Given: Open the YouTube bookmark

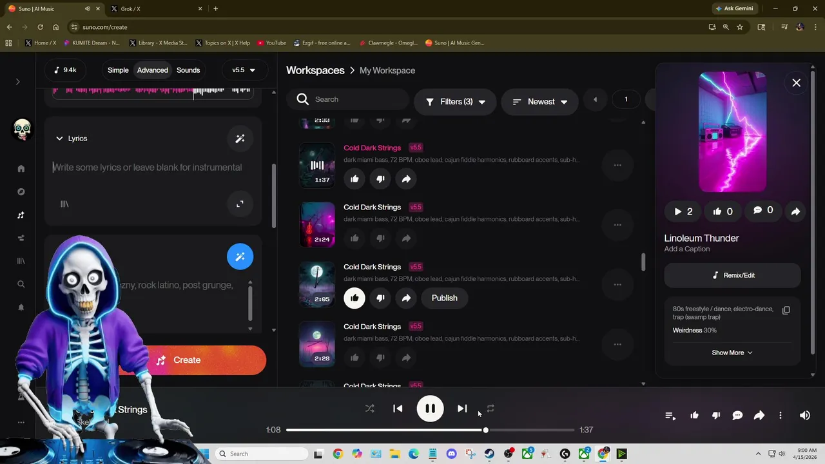Looking at the screenshot, I should pos(271,43).
